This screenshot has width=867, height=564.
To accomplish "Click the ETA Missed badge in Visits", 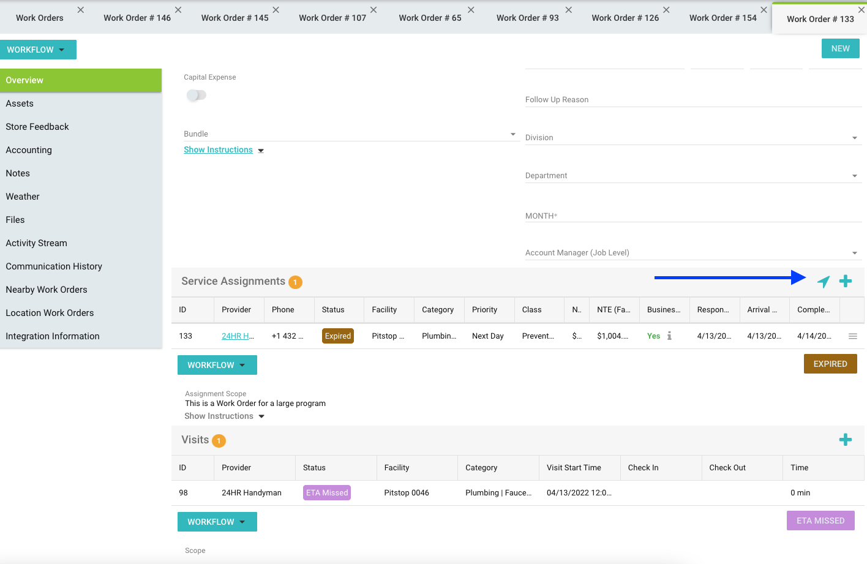I will point(327,493).
